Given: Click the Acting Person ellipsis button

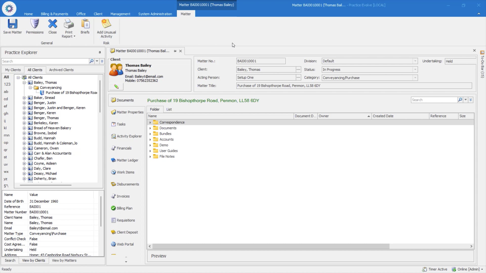Looking at the screenshot, I should click(x=298, y=78).
